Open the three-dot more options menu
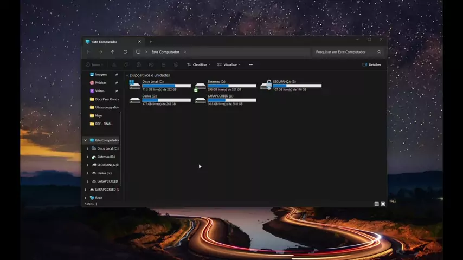The image size is (463, 260). point(251,64)
